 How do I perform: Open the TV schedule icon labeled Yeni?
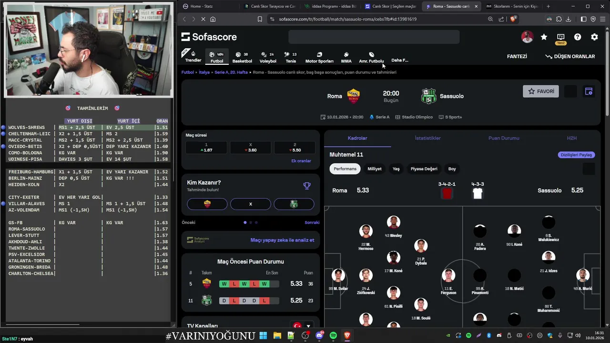click(x=560, y=37)
